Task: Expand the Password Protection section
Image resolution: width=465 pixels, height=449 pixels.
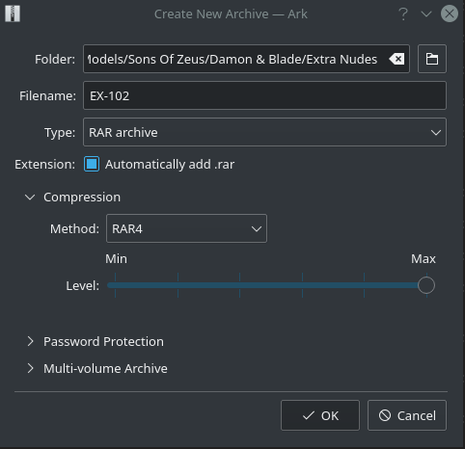Action: point(31,341)
